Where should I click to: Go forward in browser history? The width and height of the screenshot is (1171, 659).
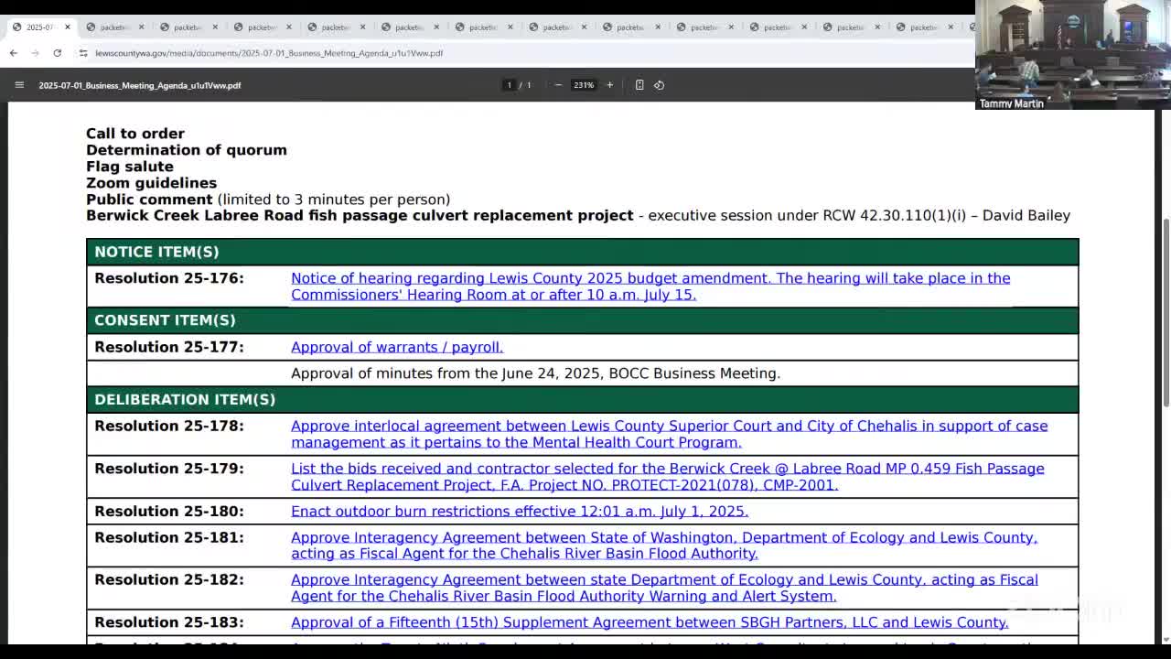pyautogui.click(x=36, y=53)
